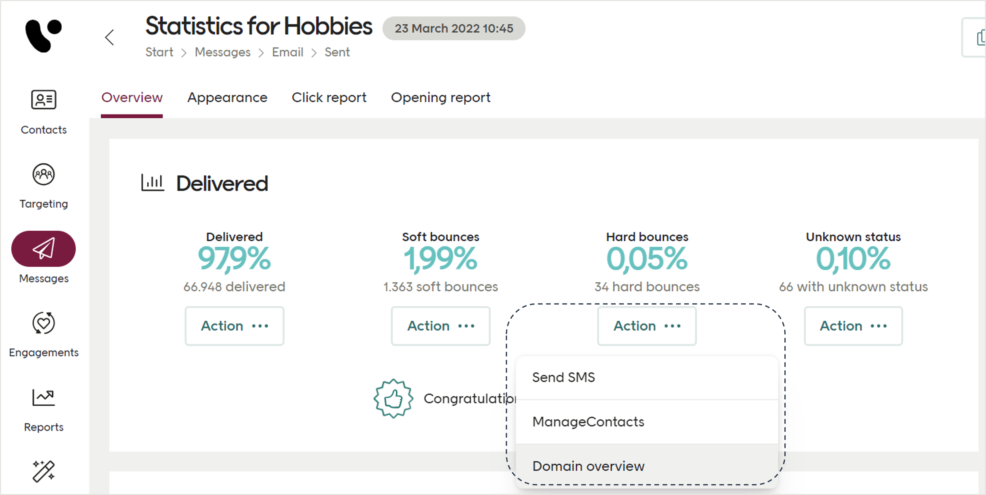Open the Action menu under Unknown status
The width and height of the screenshot is (986, 495).
click(853, 326)
